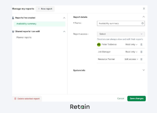
Task: Collapse Shared reports I can edit section
Action: tap(64, 31)
